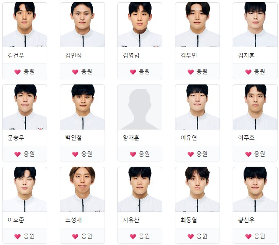Screen dimensions: 279x245
Task: Click the heart icon under 김민석
Action: [x=75, y=72]
